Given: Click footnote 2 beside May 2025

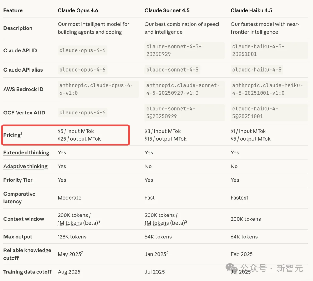Looking at the screenshot, I should coord(82,253).
